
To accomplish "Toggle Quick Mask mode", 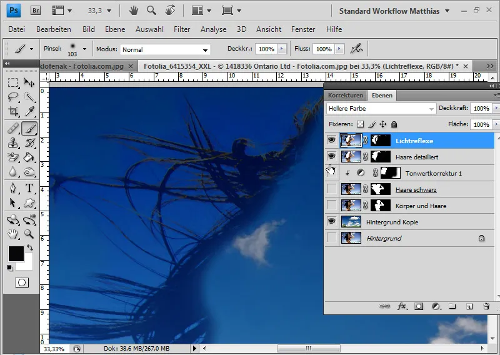I will (22, 282).
